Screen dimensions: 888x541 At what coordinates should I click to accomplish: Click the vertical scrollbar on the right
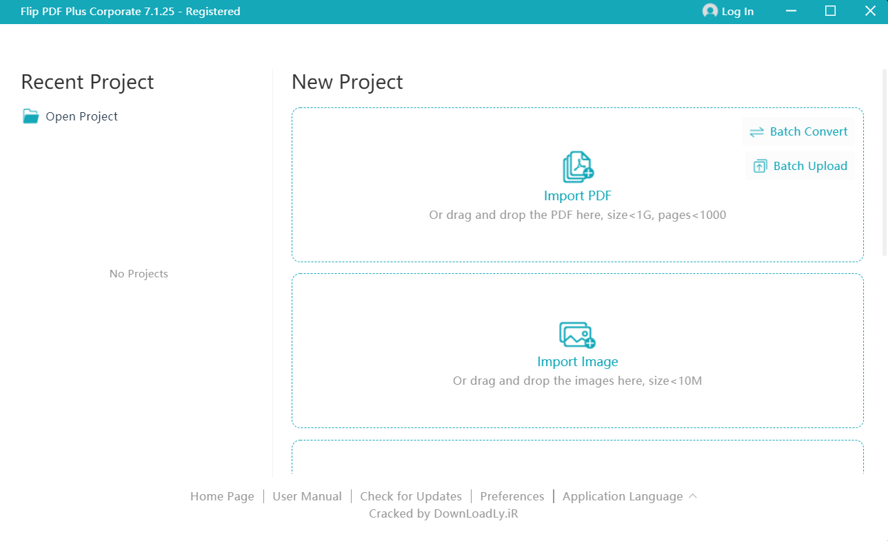pyautogui.click(x=885, y=162)
